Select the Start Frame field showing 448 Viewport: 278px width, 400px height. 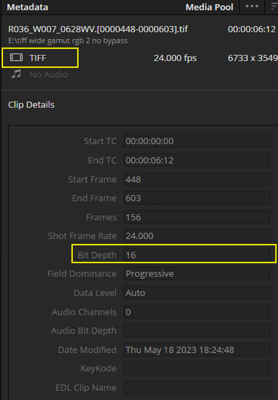click(197, 179)
